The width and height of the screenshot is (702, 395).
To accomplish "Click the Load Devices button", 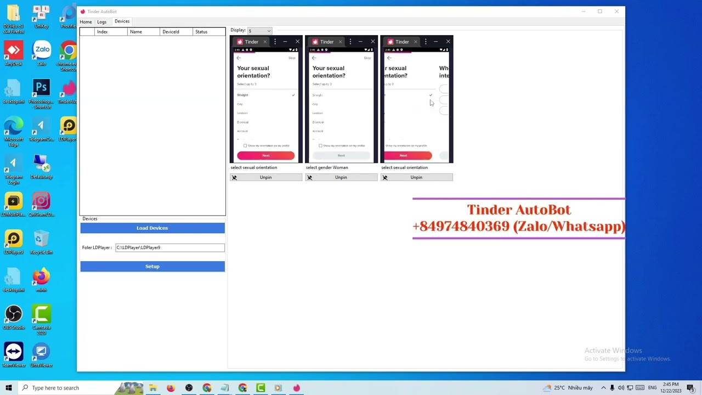I will tap(152, 228).
